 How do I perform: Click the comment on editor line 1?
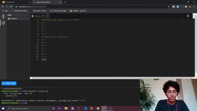(x=60, y=20)
